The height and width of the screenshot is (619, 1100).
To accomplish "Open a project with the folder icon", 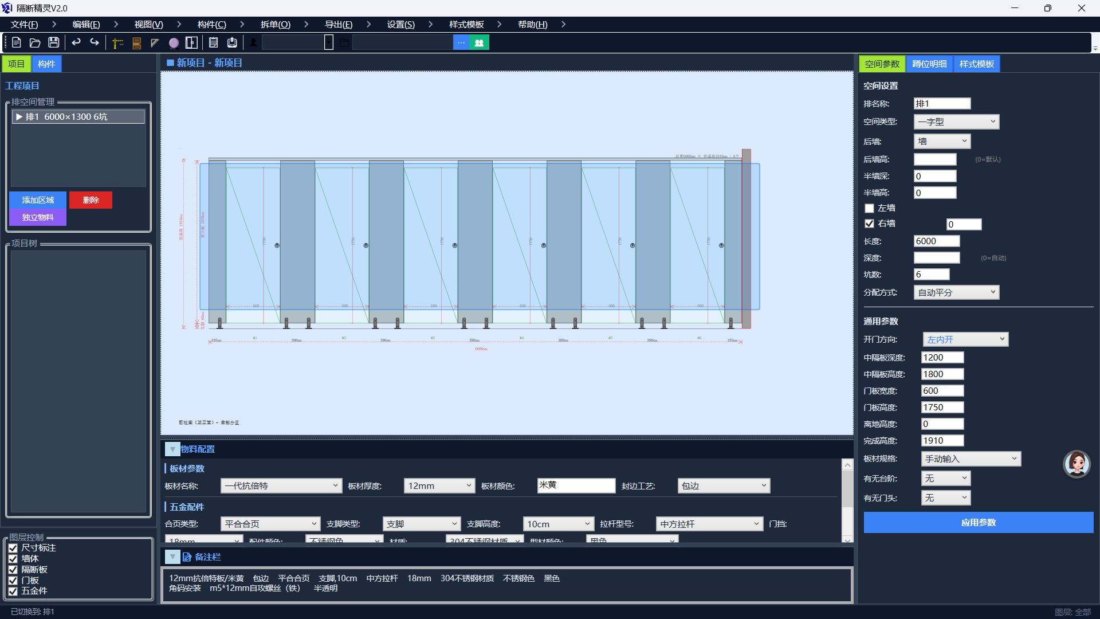I will click(x=35, y=42).
